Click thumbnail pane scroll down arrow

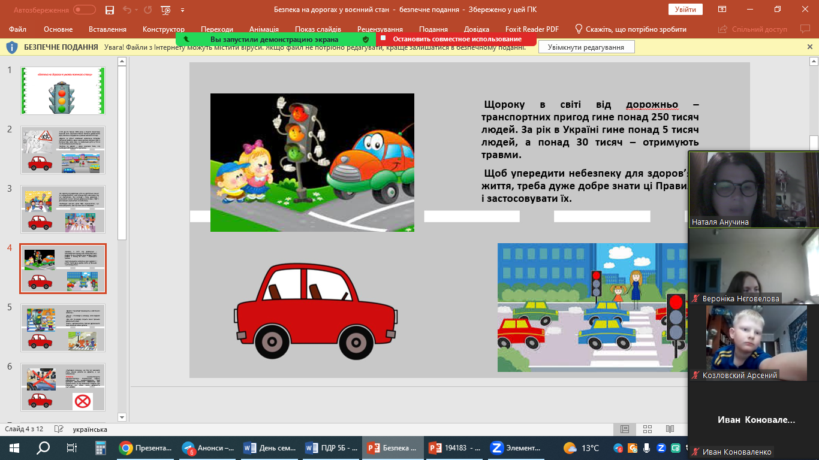pos(122,417)
